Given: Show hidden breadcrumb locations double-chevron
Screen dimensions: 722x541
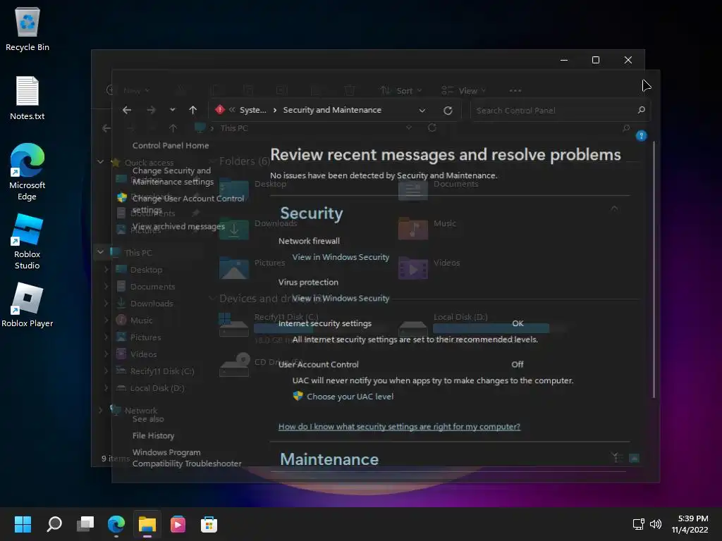Looking at the screenshot, I should click(x=232, y=109).
